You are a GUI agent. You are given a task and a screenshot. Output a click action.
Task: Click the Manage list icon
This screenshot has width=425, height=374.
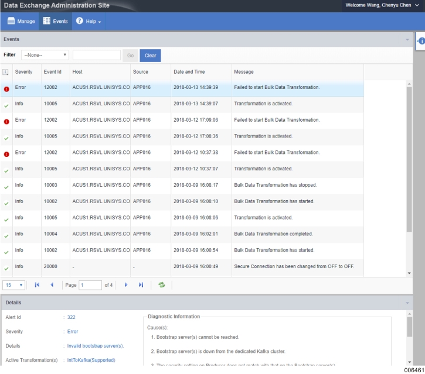[11, 21]
